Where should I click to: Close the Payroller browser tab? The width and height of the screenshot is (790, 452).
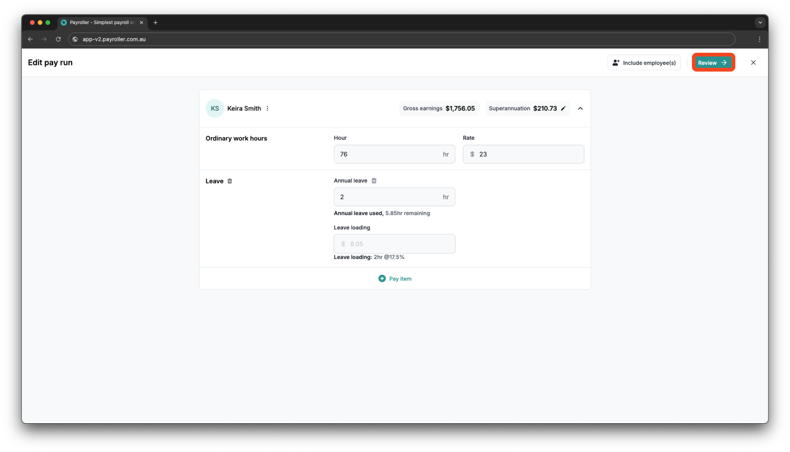click(x=141, y=22)
